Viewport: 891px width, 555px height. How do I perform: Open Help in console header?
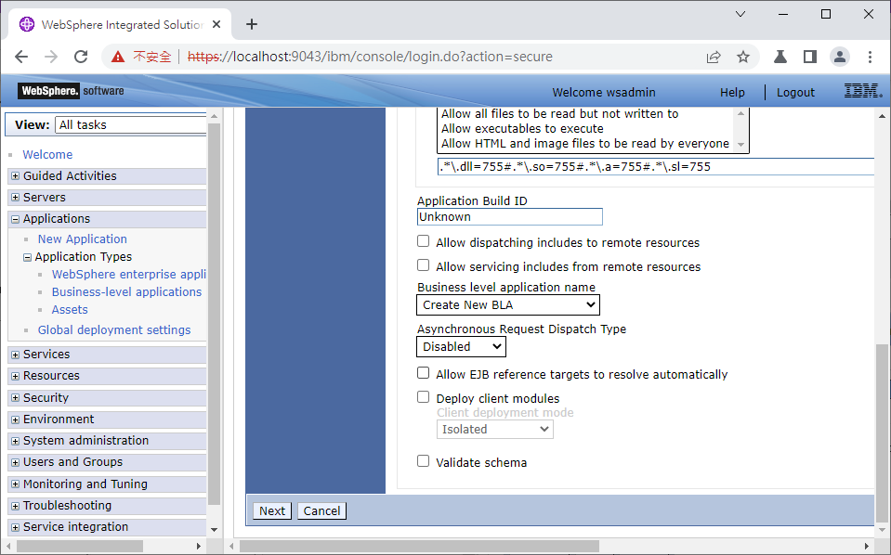click(732, 92)
